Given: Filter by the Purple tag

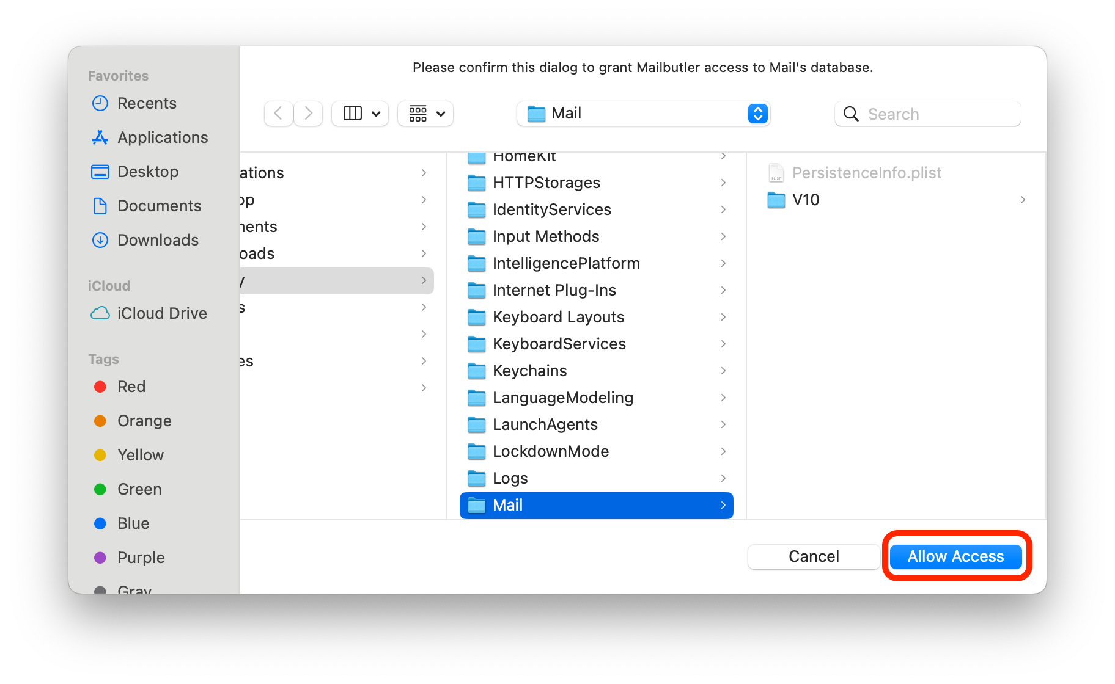Looking at the screenshot, I should coord(130,558).
